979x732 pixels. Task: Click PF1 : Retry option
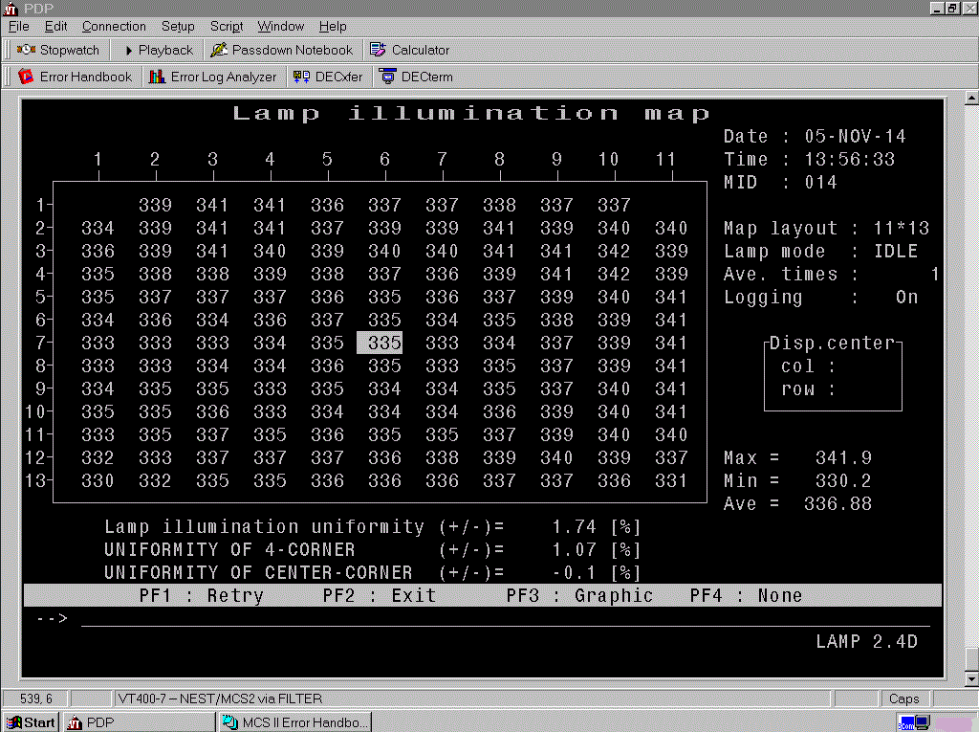201,595
